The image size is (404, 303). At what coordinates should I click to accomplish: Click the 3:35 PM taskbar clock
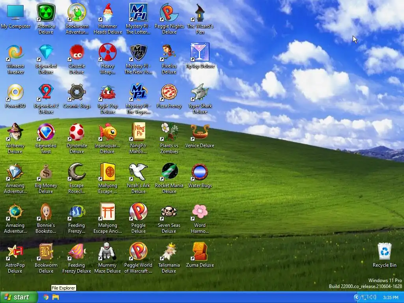[391, 297]
